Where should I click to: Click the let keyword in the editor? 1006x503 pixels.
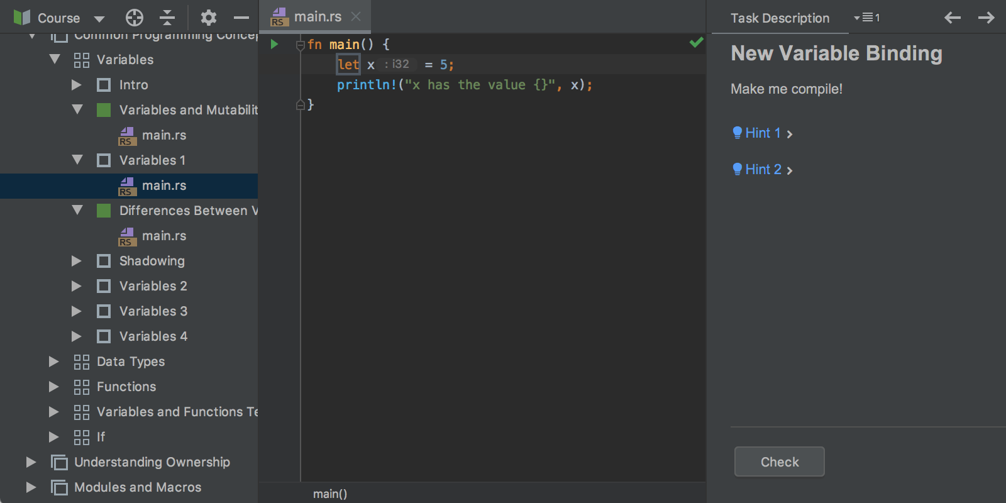click(x=348, y=64)
